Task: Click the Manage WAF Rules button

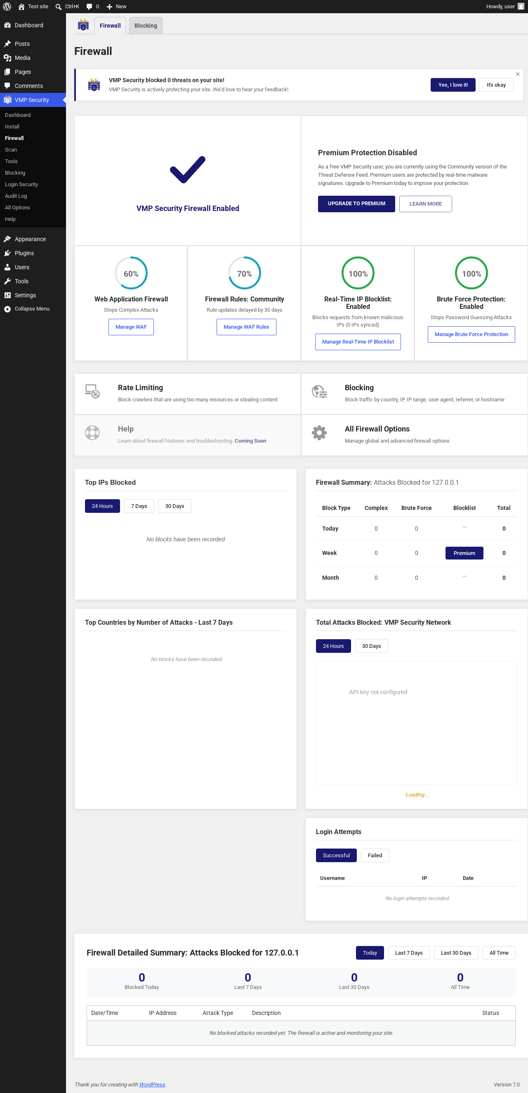Action: (x=246, y=327)
